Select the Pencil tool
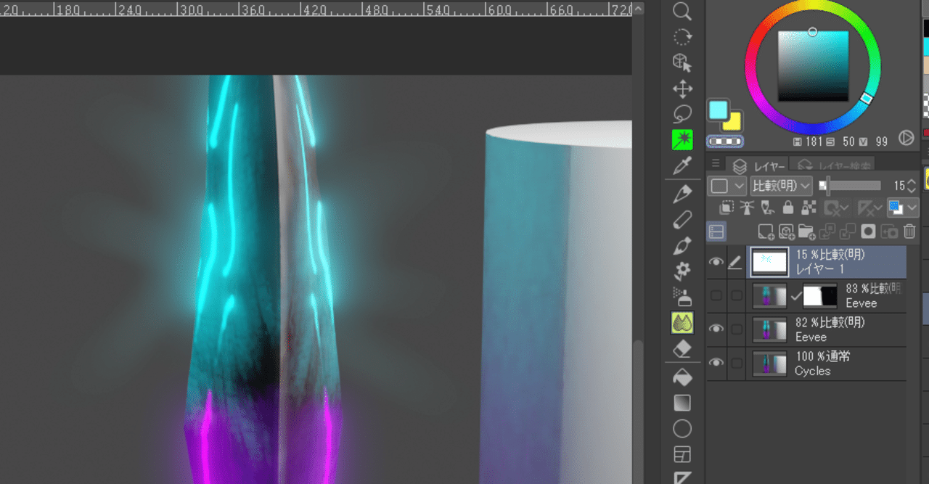This screenshot has height=484, width=929. (682, 219)
